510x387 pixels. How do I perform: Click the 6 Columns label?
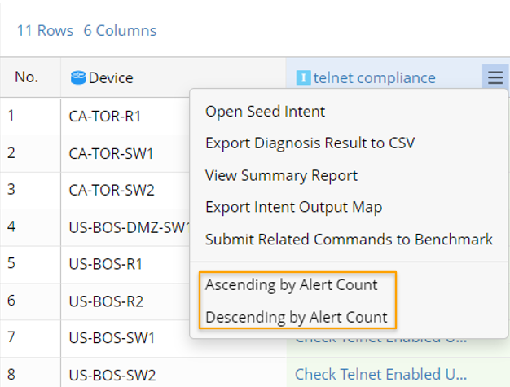point(120,31)
